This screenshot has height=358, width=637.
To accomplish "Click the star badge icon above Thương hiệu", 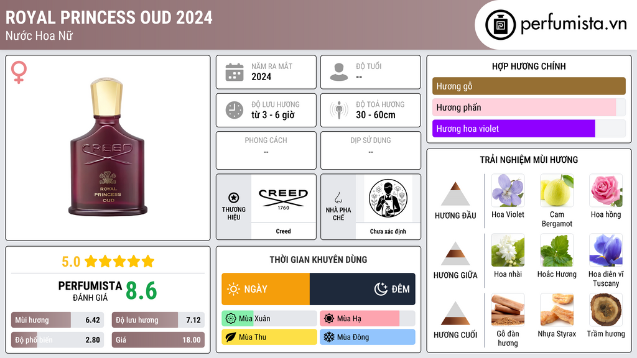I will point(234,198).
